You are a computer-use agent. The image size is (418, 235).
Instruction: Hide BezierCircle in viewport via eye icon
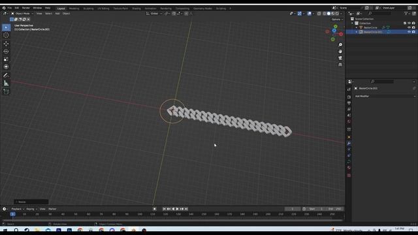point(410,27)
